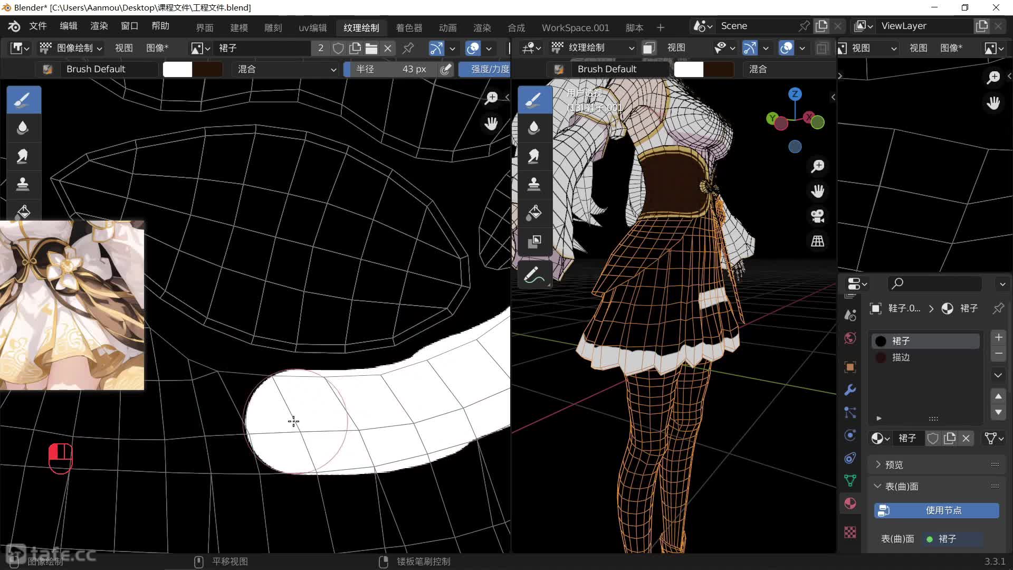1013x570 pixels.
Task: Open 纹理绘制 mode dropdown in 3D viewport
Action: point(592,48)
